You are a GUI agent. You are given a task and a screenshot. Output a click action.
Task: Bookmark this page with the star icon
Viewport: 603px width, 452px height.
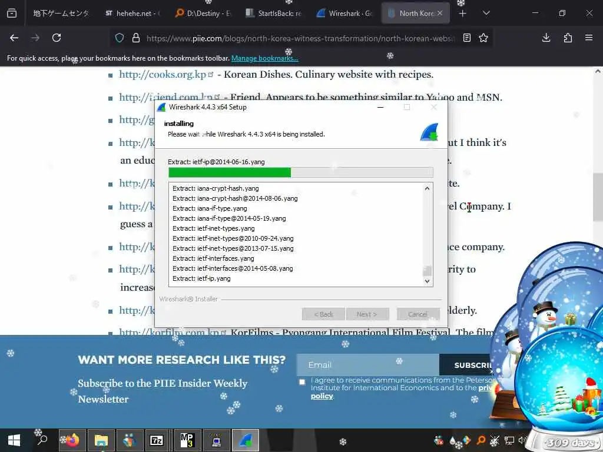483,38
